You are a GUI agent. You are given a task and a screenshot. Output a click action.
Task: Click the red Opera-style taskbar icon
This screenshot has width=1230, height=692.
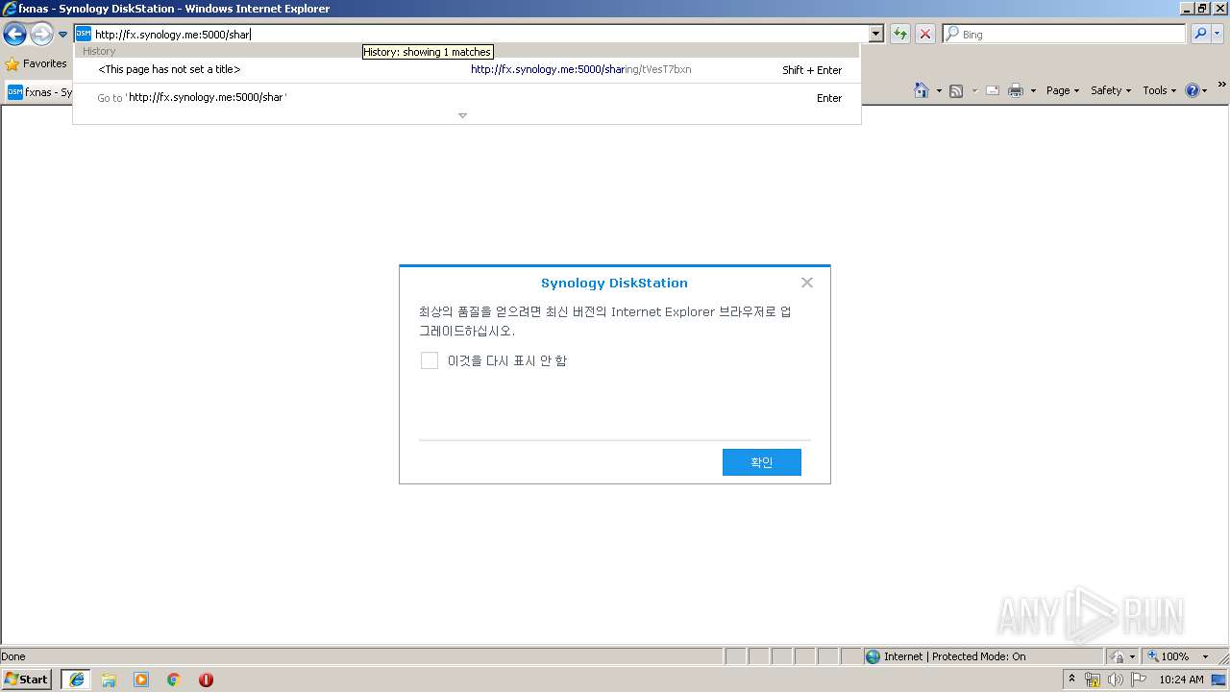(206, 680)
